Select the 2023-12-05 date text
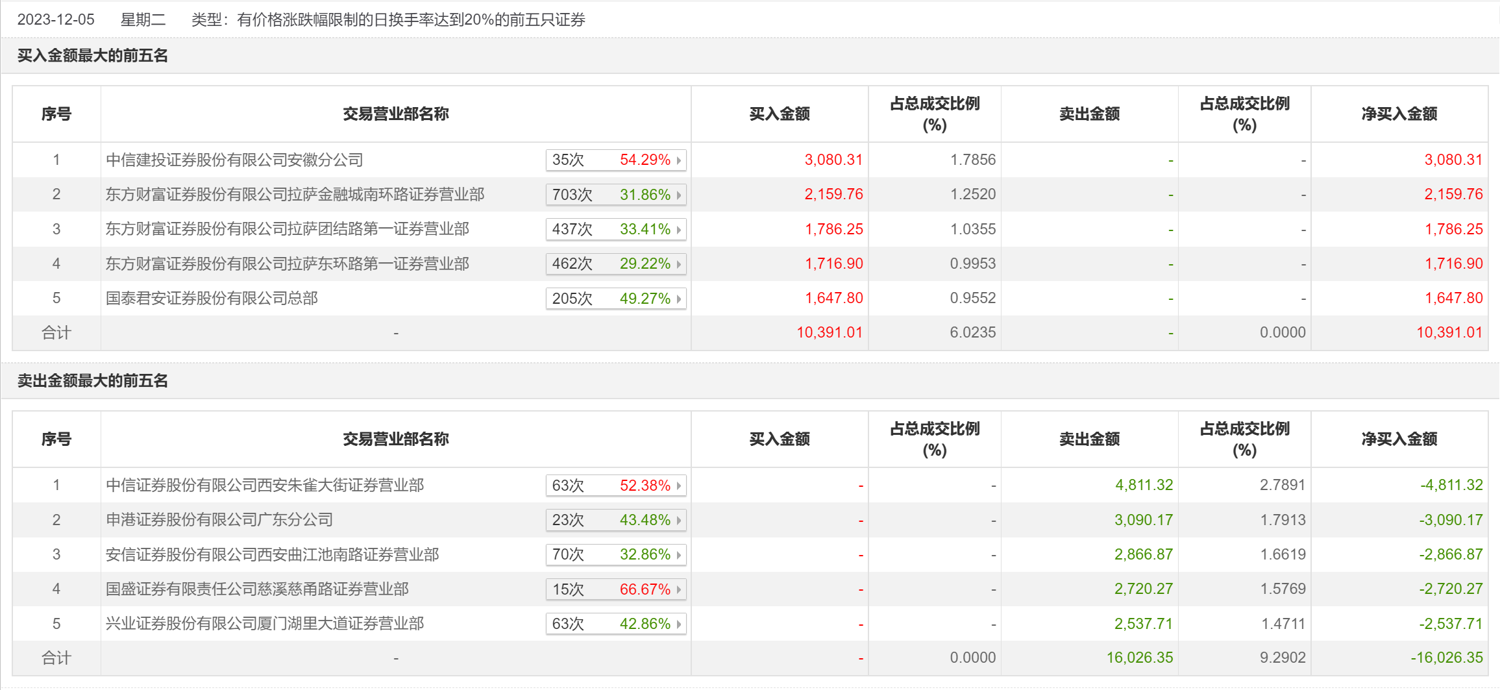1500x690 pixels. 56,19
